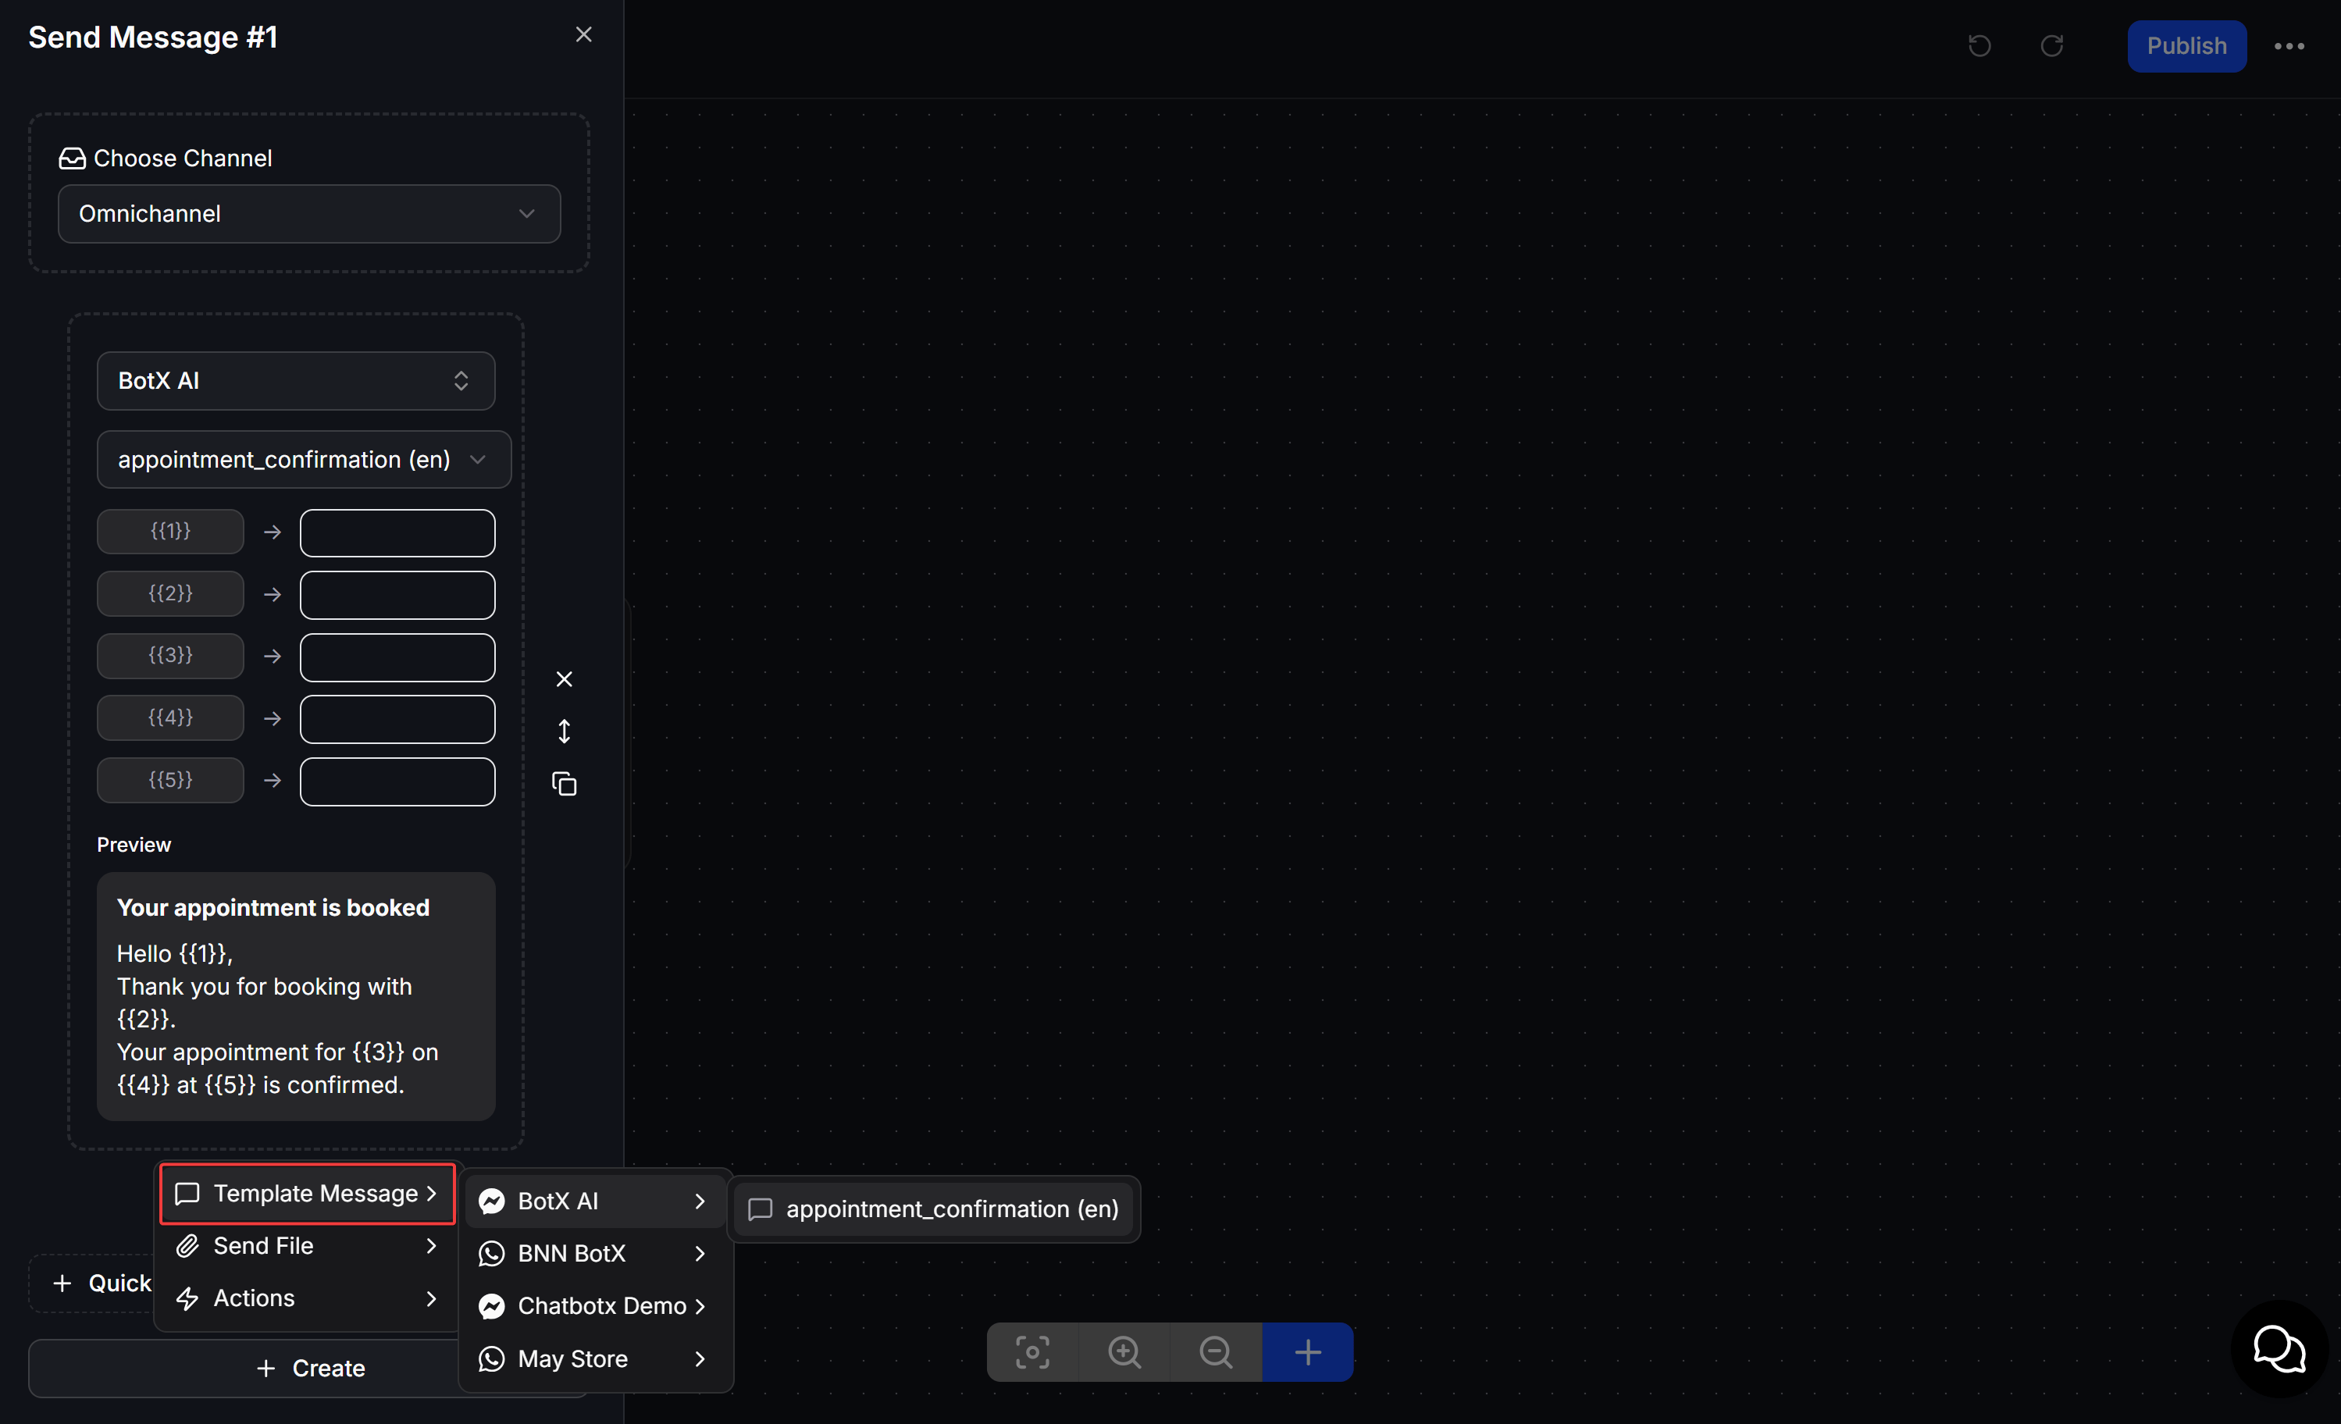This screenshot has width=2341, height=1424.
Task: Expand chevron on Chatbotx Demo row
Action: 700,1306
